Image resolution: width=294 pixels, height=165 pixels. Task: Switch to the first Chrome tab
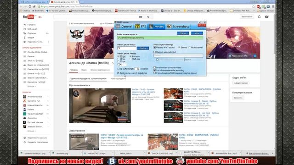coord(35,2)
